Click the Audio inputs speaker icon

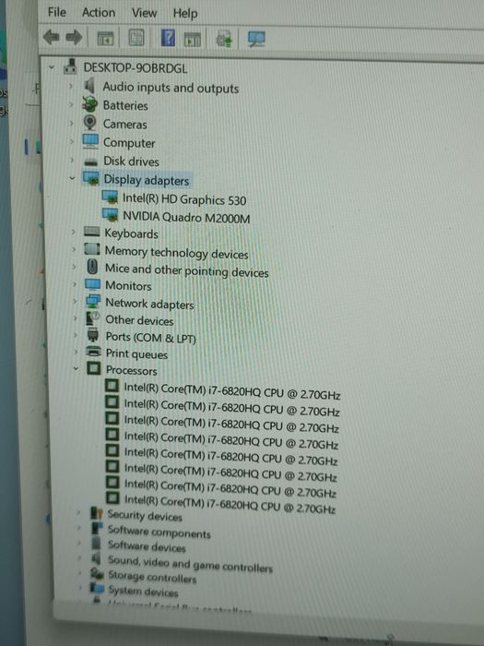[x=89, y=86]
